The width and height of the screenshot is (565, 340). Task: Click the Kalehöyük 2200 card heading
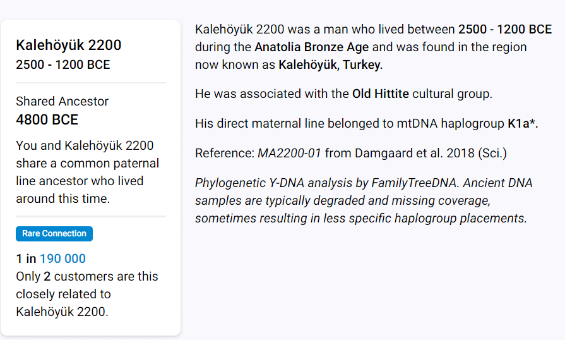(x=68, y=45)
